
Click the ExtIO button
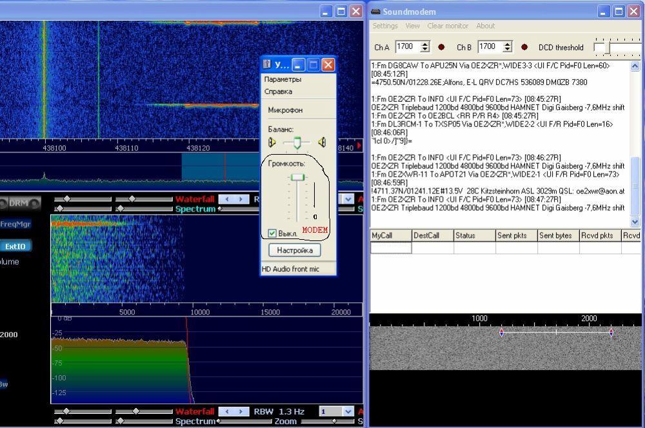coord(15,246)
